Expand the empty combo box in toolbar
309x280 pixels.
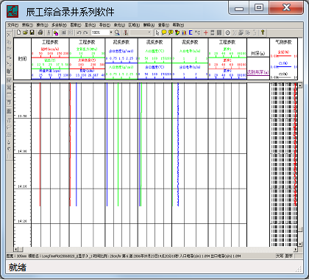[149, 32]
